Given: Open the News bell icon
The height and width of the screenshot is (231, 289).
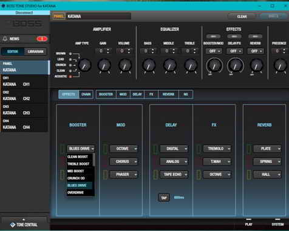Looking at the screenshot, I should click(x=5, y=39).
